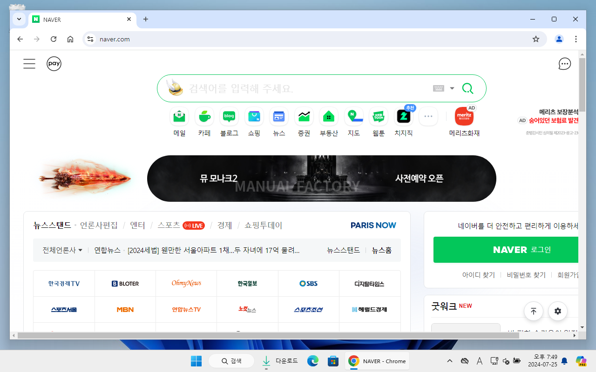Bookmark this page with the star icon
The width and height of the screenshot is (596, 372).
point(536,39)
